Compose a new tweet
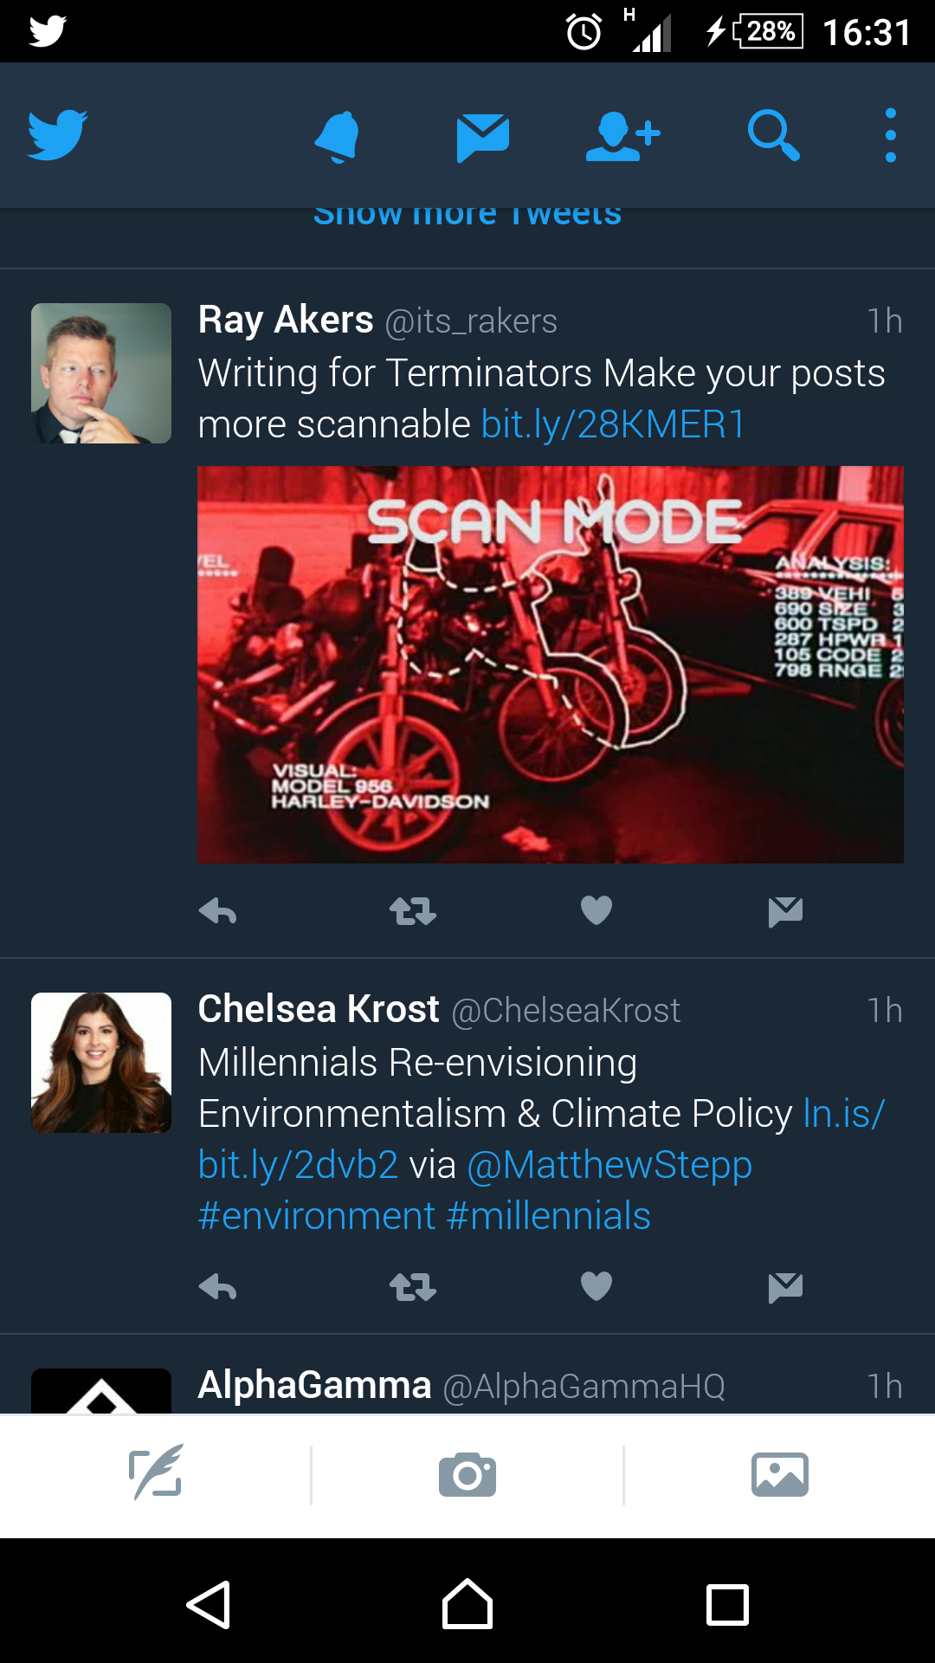This screenshot has height=1663, width=935. click(x=156, y=1474)
